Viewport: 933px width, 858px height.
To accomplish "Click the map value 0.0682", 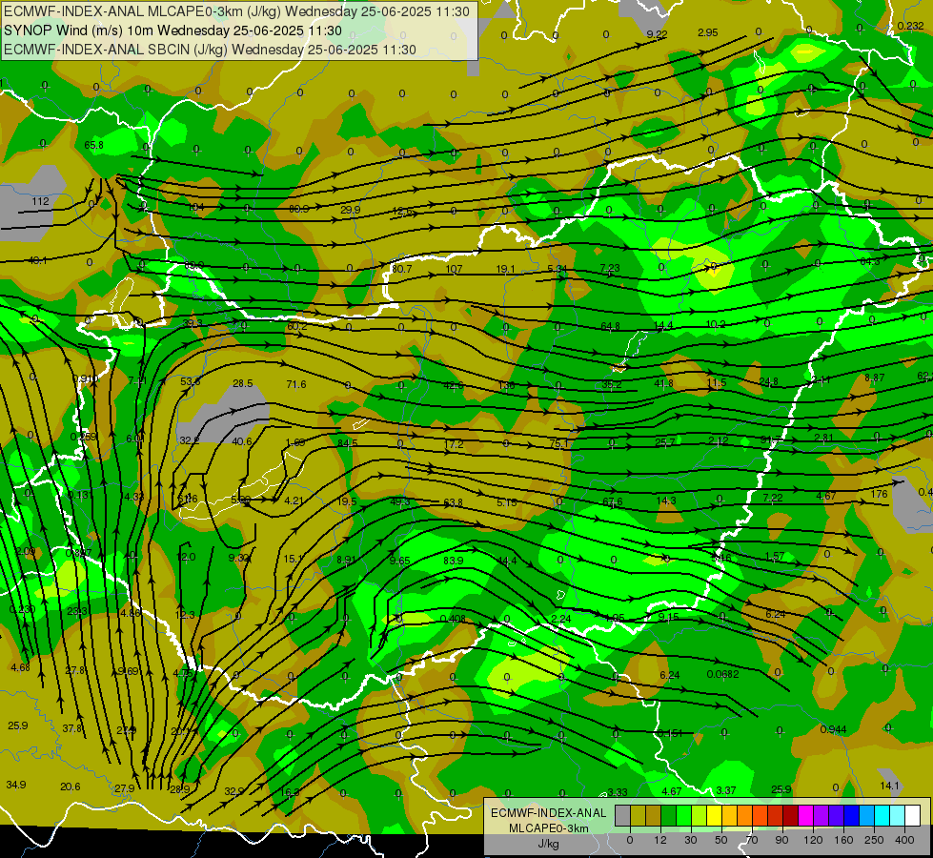I will pos(723,674).
